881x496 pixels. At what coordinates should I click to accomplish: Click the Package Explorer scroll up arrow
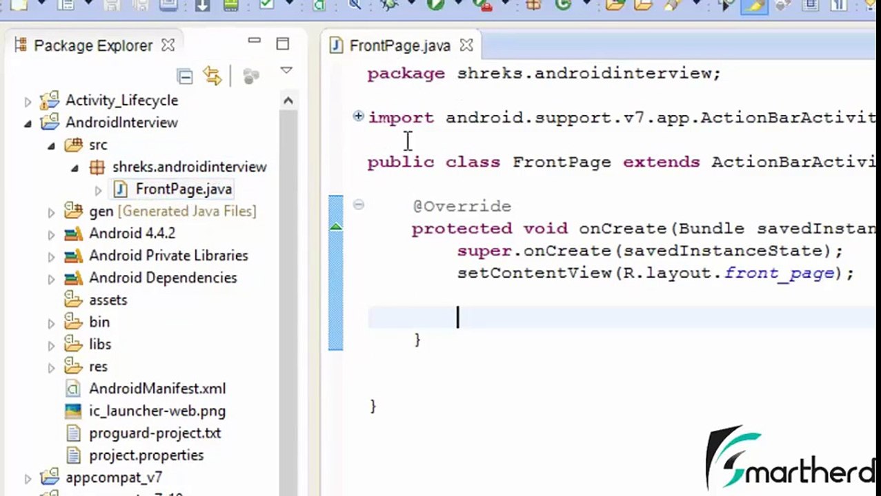click(288, 101)
